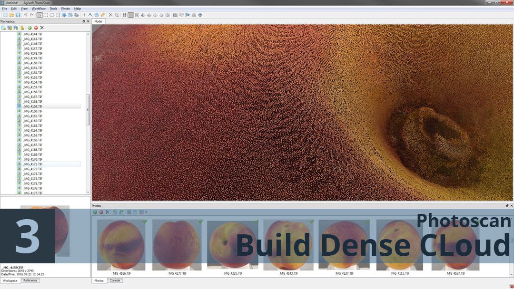Screen dimensions: 514x289
Task: Open the view mode dropdown arrow in Photos toolbar
Action: [146, 212]
